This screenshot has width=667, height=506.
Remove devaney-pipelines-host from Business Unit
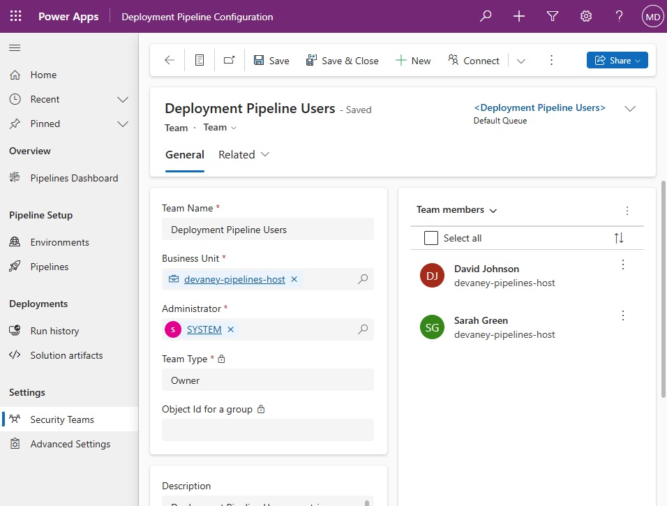point(294,279)
